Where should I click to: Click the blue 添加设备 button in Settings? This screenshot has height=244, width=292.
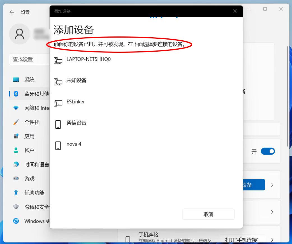click(254, 185)
